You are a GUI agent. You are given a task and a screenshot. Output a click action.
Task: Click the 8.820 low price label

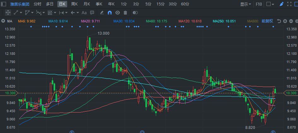(x=250, y=128)
